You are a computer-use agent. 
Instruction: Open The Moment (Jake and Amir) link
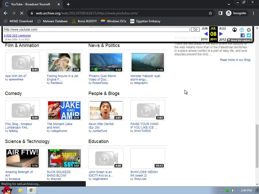(x=59, y=126)
